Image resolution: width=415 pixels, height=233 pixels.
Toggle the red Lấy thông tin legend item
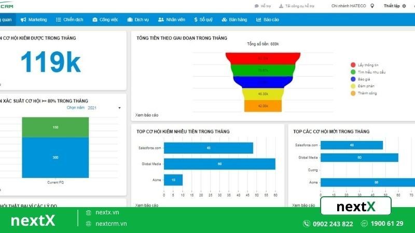point(353,65)
